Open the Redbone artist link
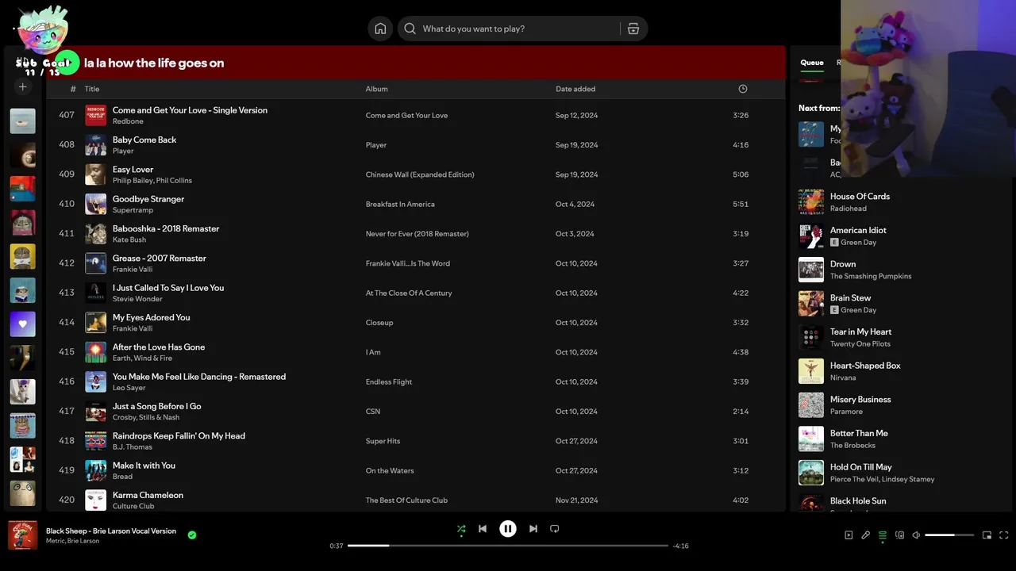 128,121
